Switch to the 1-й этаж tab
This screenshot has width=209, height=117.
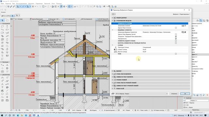point(18,19)
